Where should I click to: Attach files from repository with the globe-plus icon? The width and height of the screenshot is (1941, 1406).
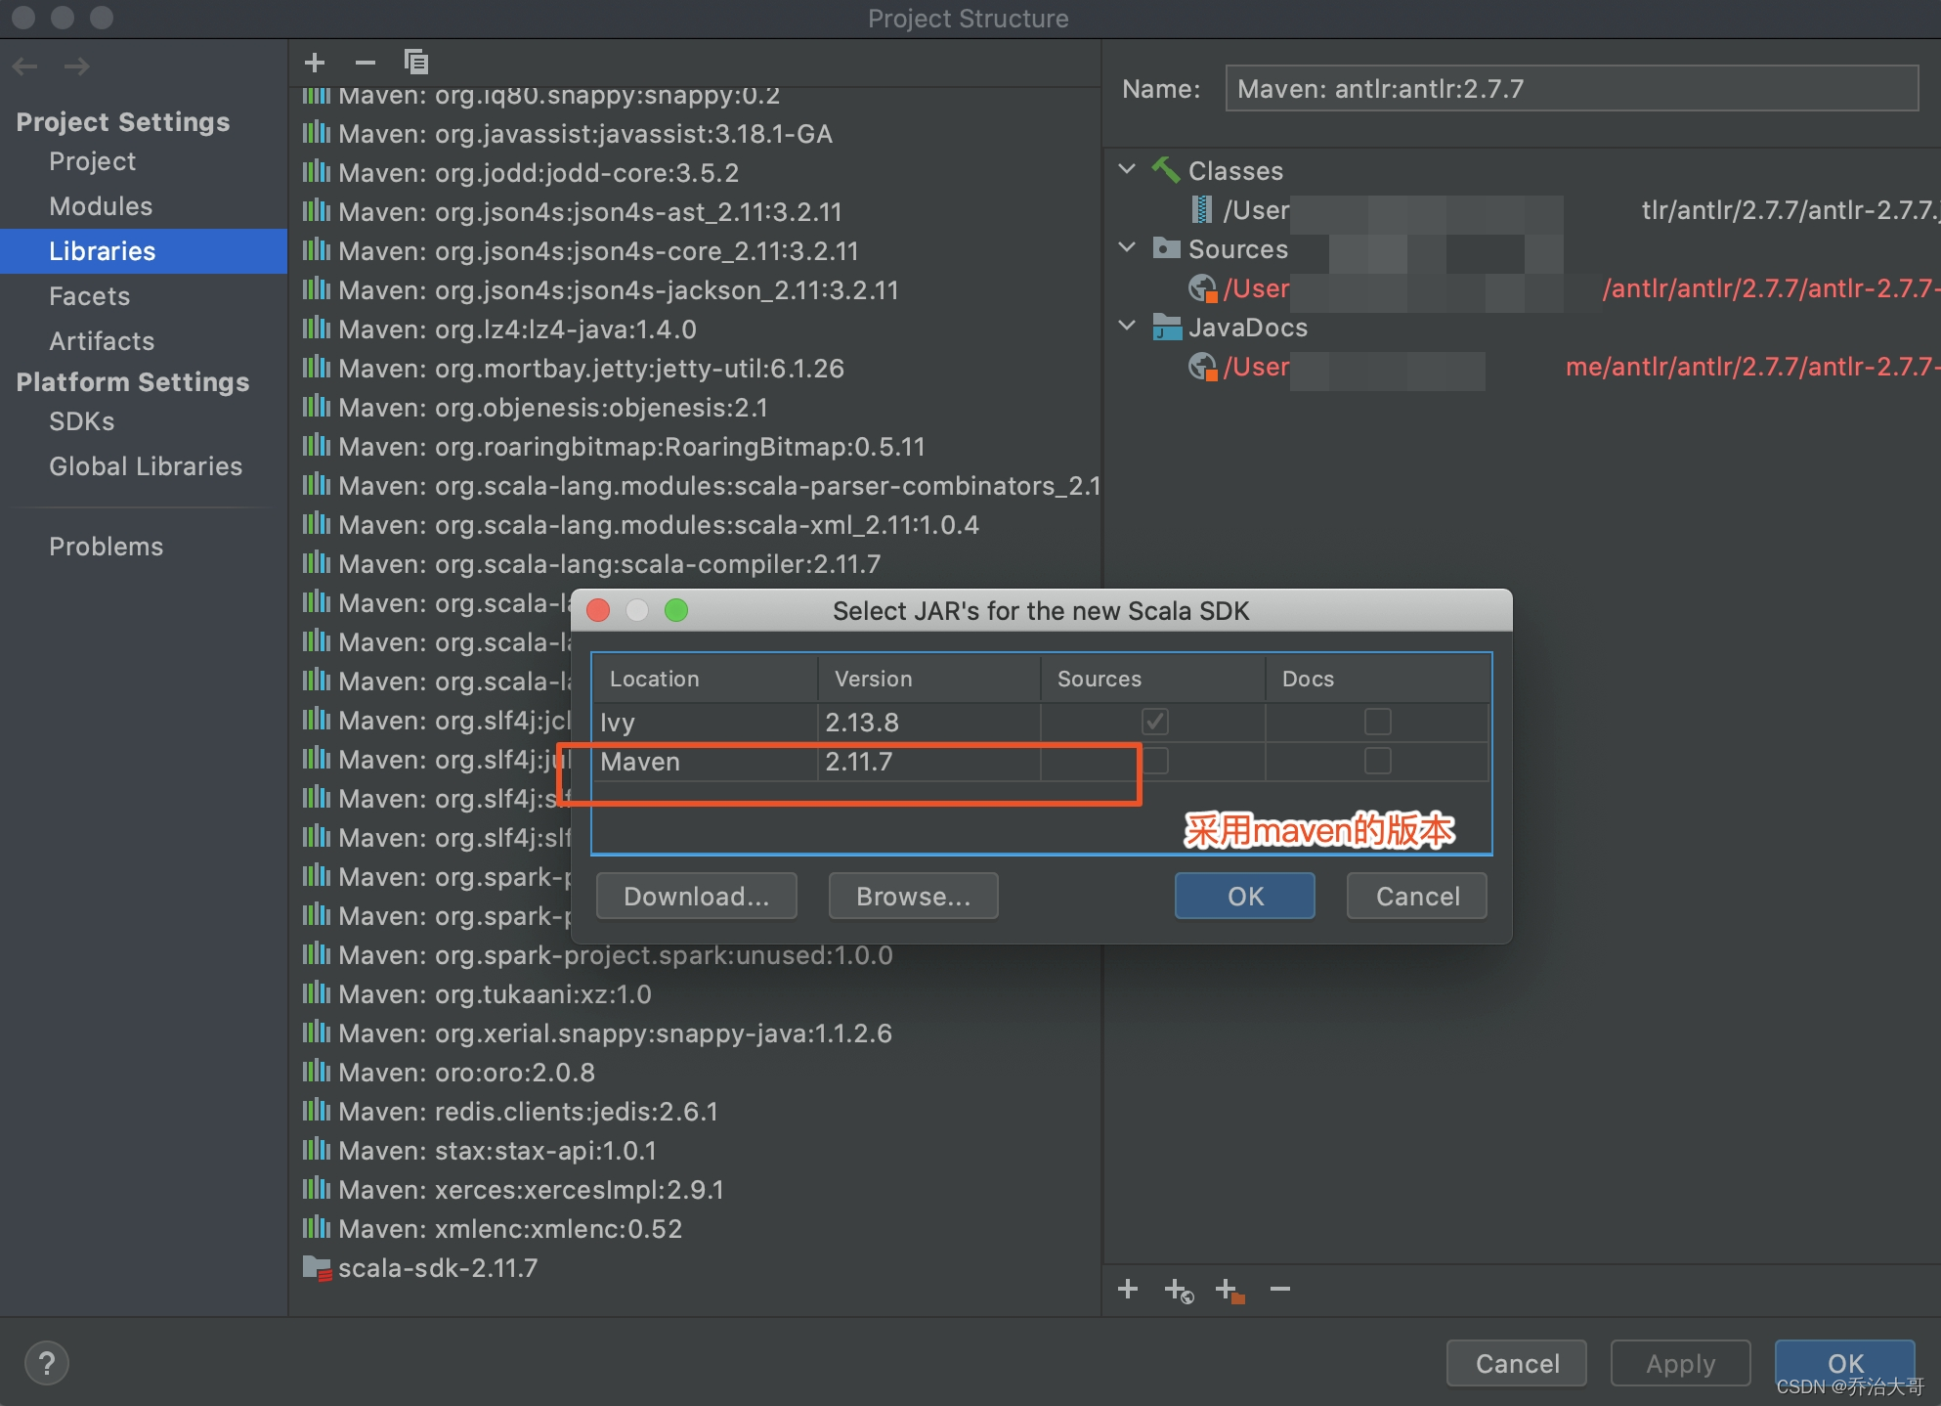pyautogui.click(x=1179, y=1291)
